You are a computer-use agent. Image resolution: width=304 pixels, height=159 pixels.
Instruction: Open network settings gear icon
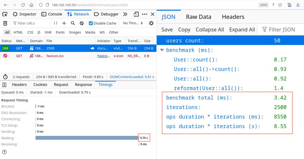pyautogui.click(x=151, y=23)
